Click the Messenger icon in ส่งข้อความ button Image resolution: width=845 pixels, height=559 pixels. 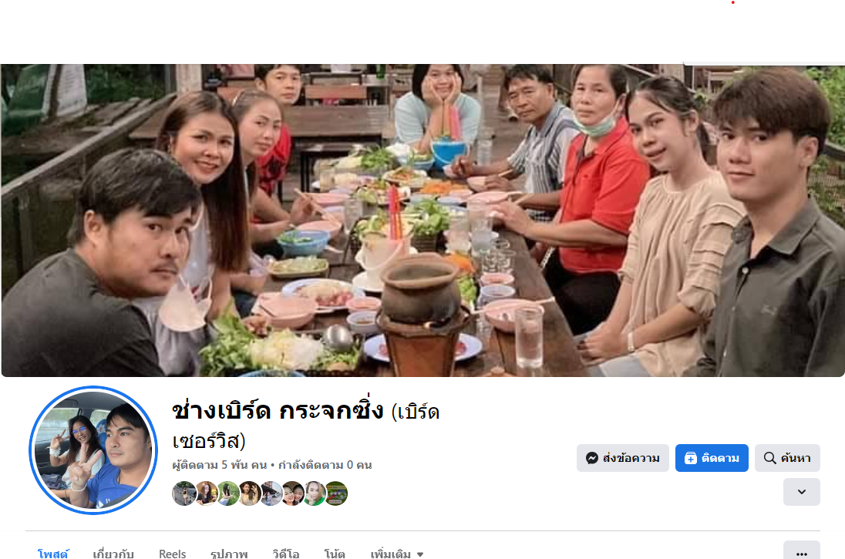tap(591, 458)
